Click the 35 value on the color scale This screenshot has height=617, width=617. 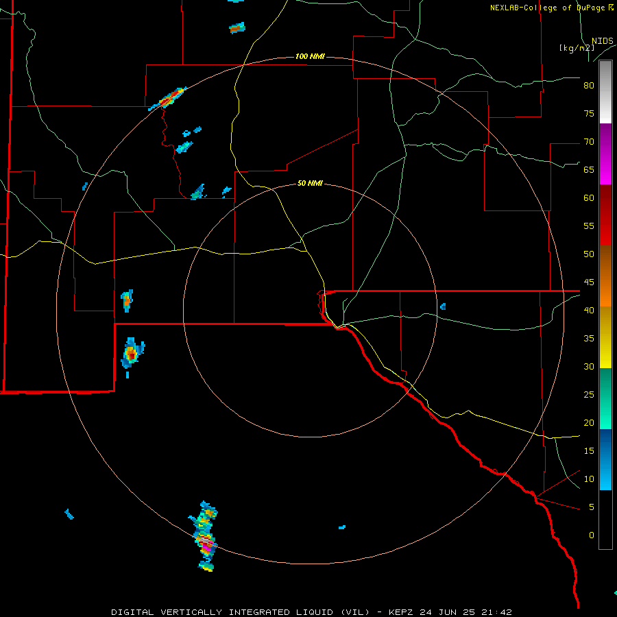589,339
